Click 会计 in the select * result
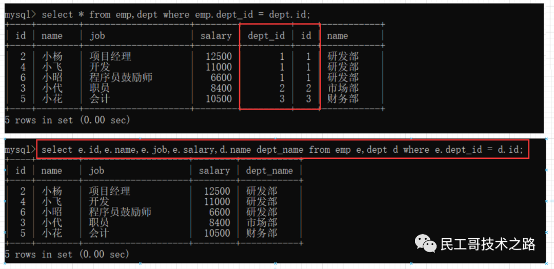Screen dimensions: 554x269 coord(100,98)
